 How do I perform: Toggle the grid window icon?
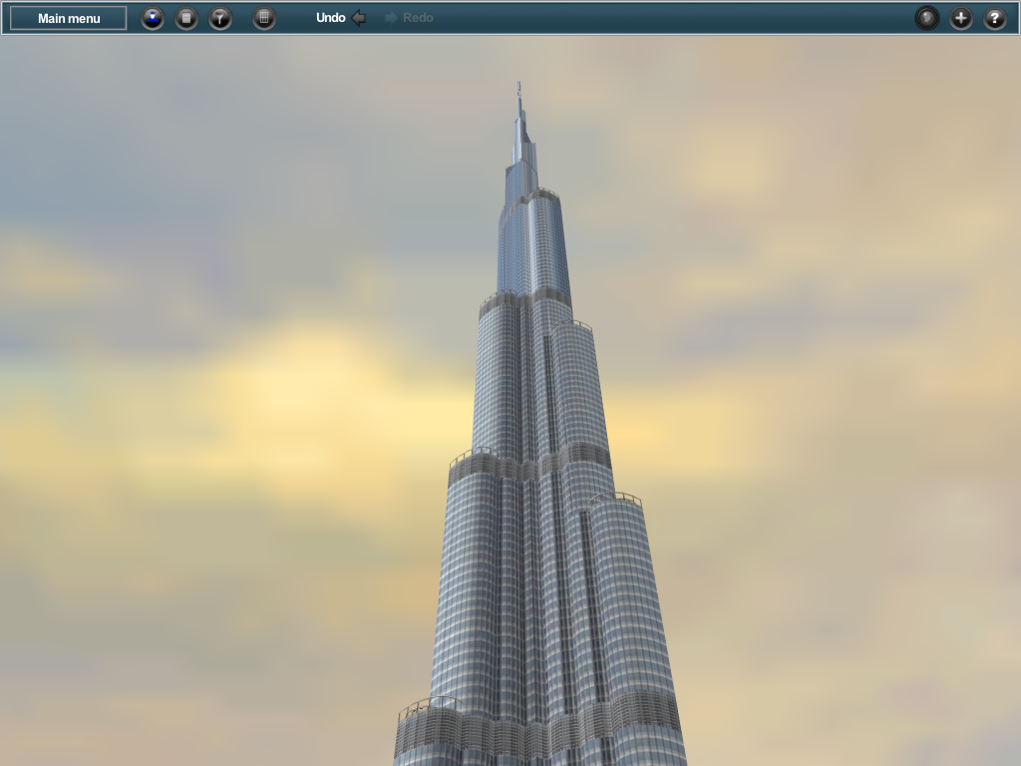[x=263, y=18]
